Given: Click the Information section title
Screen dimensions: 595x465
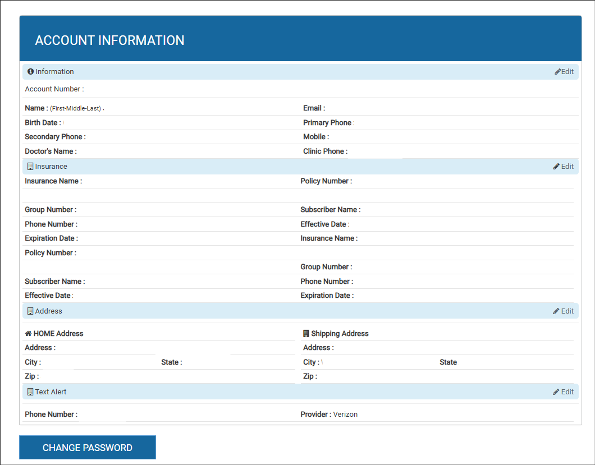Looking at the screenshot, I should (54, 71).
